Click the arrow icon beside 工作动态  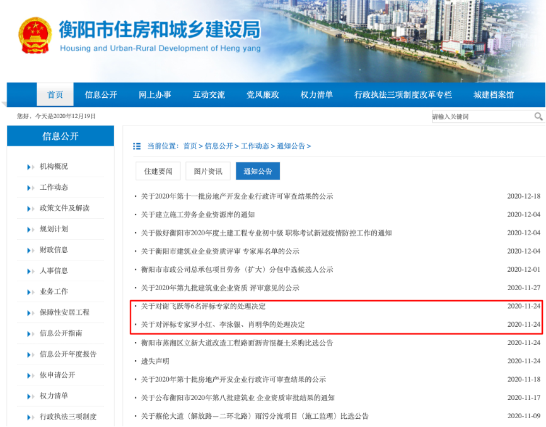(30, 188)
